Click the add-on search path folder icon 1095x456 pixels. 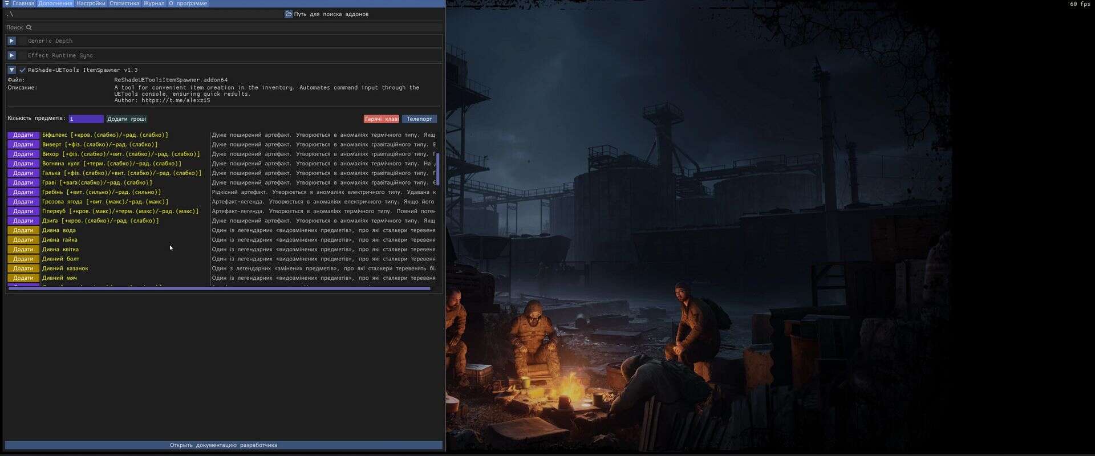point(289,14)
